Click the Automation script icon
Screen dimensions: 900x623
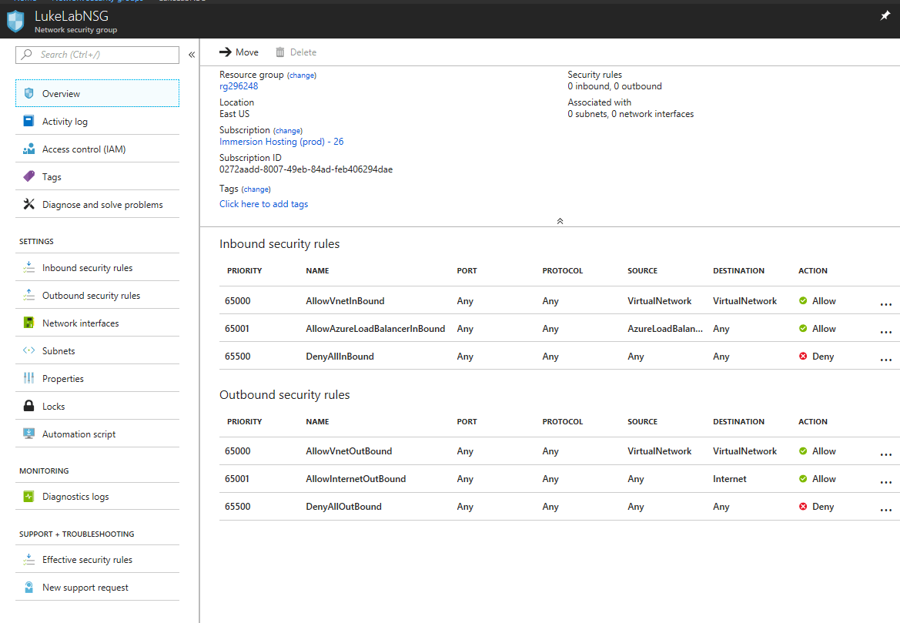[28, 434]
